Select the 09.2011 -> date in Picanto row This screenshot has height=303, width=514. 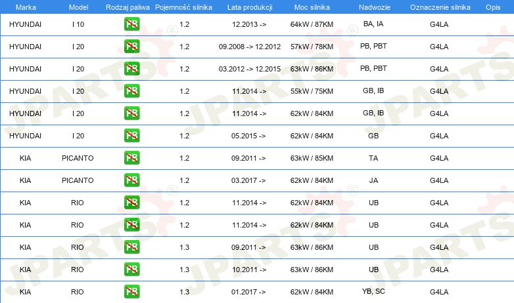point(248,158)
